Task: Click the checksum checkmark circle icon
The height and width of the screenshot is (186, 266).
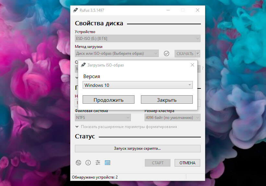Action: click(x=167, y=53)
